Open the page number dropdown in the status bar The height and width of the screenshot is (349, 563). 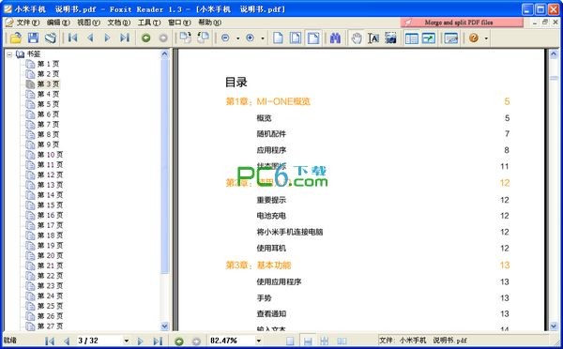point(127,341)
